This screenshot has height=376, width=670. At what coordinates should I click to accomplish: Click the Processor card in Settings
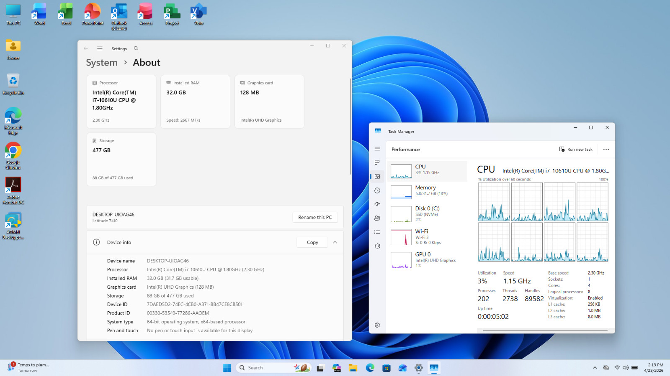[x=121, y=102]
